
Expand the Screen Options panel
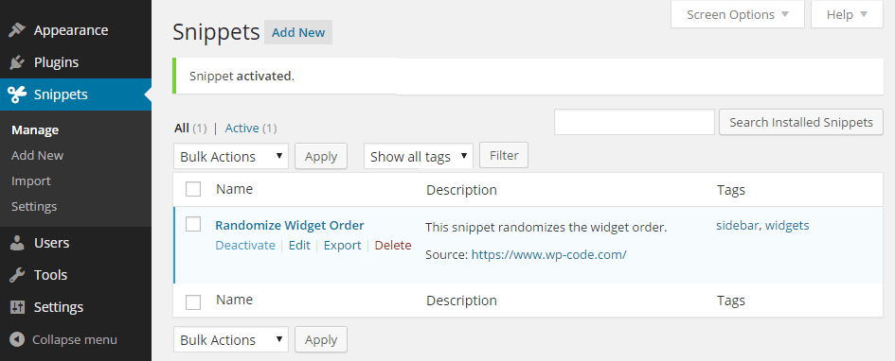click(x=738, y=14)
